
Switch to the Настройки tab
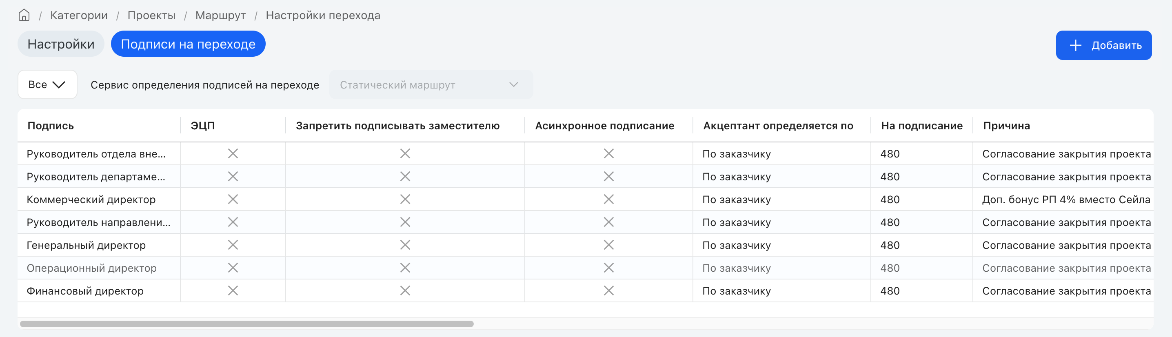tap(61, 44)
